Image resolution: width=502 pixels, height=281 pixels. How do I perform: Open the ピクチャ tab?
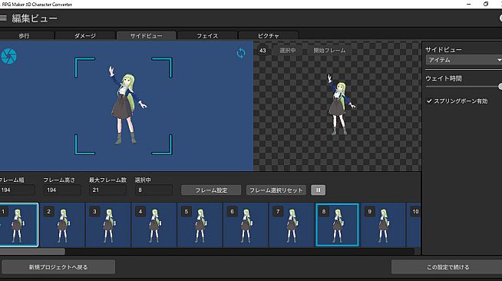tap(269, 35)
